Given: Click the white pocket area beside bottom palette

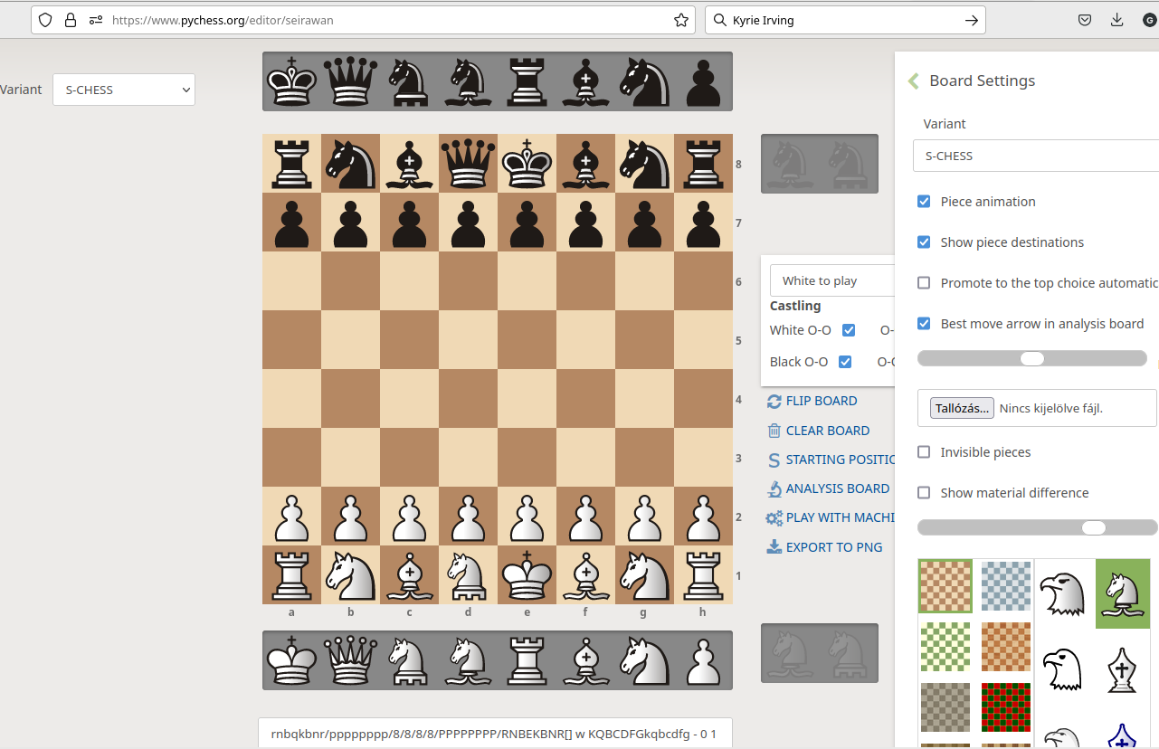Looking at the screenshot, I should click(820, 652).
